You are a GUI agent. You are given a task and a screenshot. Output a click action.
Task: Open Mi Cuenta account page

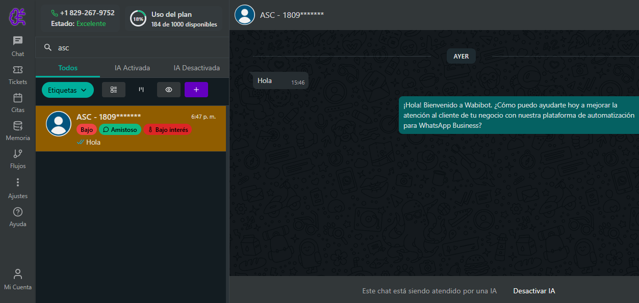18,280
